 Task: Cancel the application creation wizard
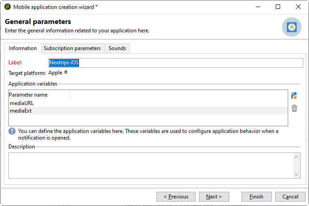[290, 197]
